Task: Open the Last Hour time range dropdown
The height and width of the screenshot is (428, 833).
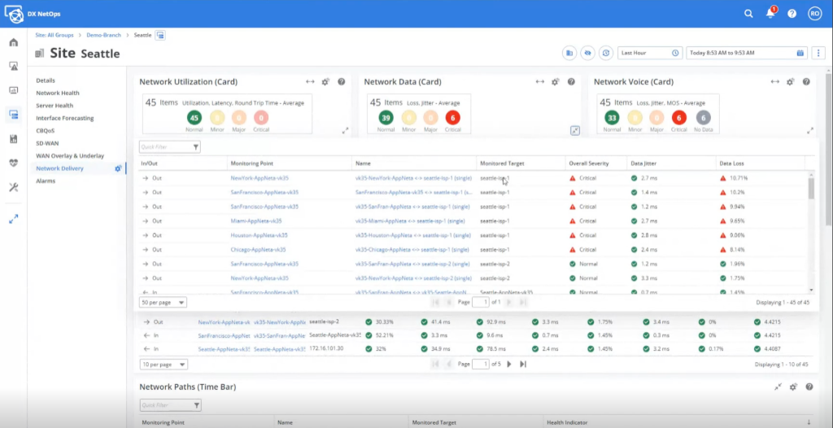Action: pyautogui.click(x=649, y=53)
